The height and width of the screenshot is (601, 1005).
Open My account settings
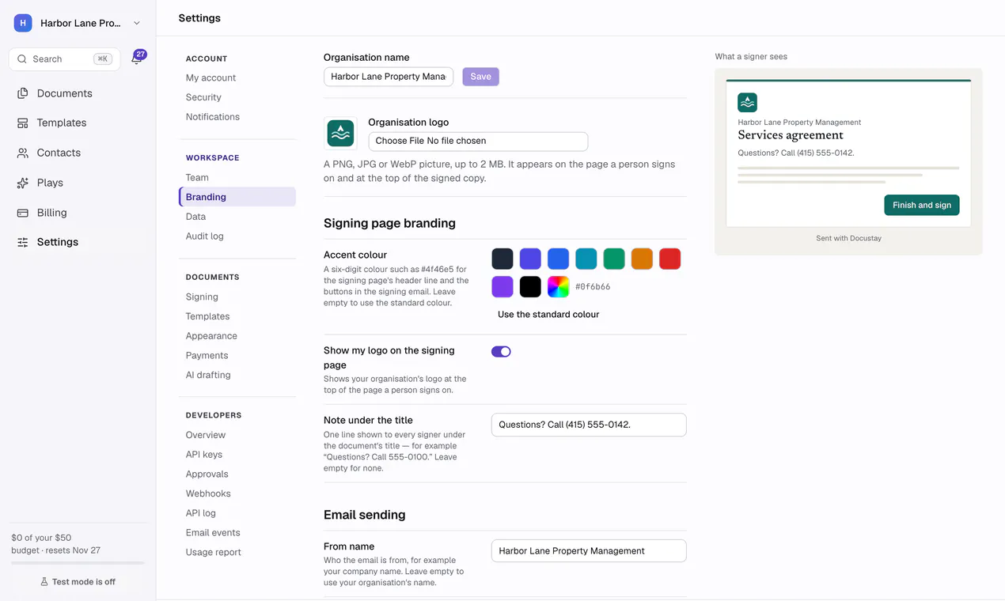(x=211, y=77)
